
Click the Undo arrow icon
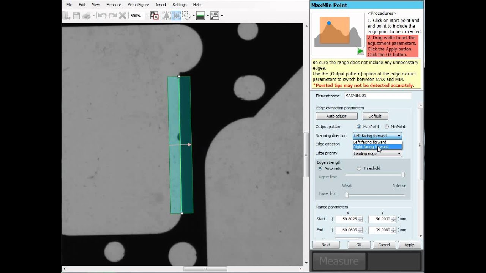(102, 16)
